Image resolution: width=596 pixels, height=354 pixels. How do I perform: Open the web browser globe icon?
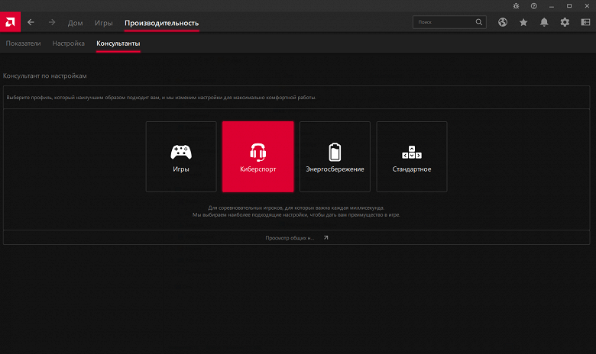click(x=503, y=22)
